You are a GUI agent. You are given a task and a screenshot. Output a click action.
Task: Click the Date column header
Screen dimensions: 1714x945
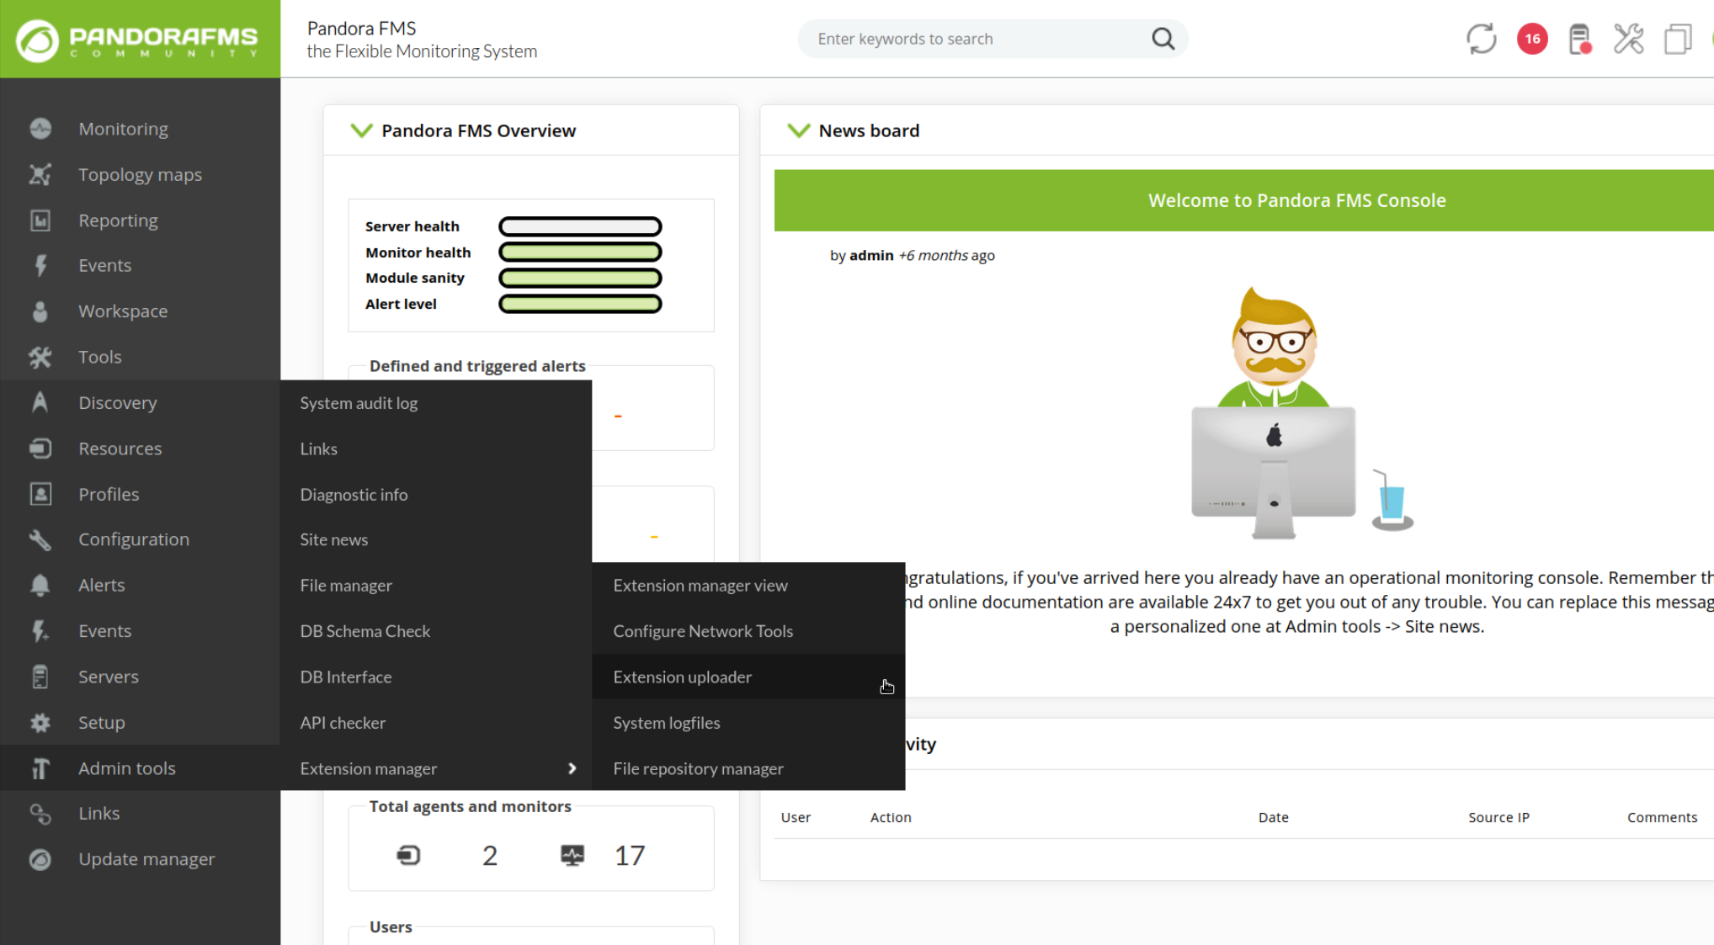tap(1273, 817)
